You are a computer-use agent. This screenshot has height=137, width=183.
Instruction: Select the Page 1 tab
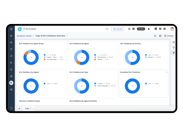(28, 108)
